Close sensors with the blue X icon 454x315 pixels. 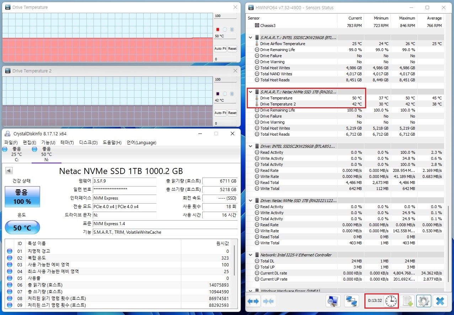pos(440,301)
